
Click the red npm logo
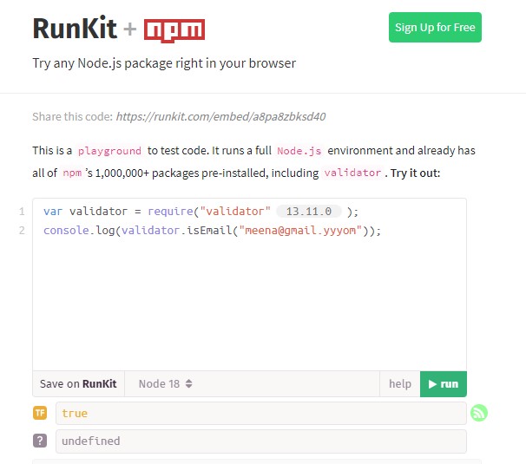[174, 30]
